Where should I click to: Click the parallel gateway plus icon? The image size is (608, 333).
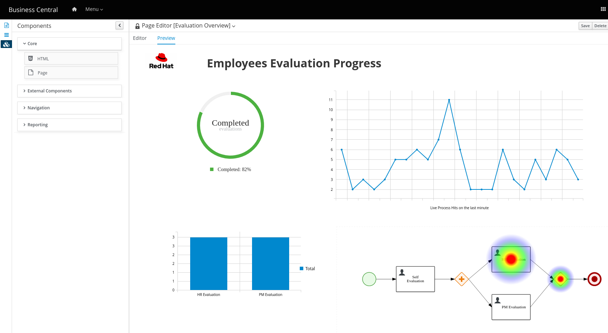(461, 279)
